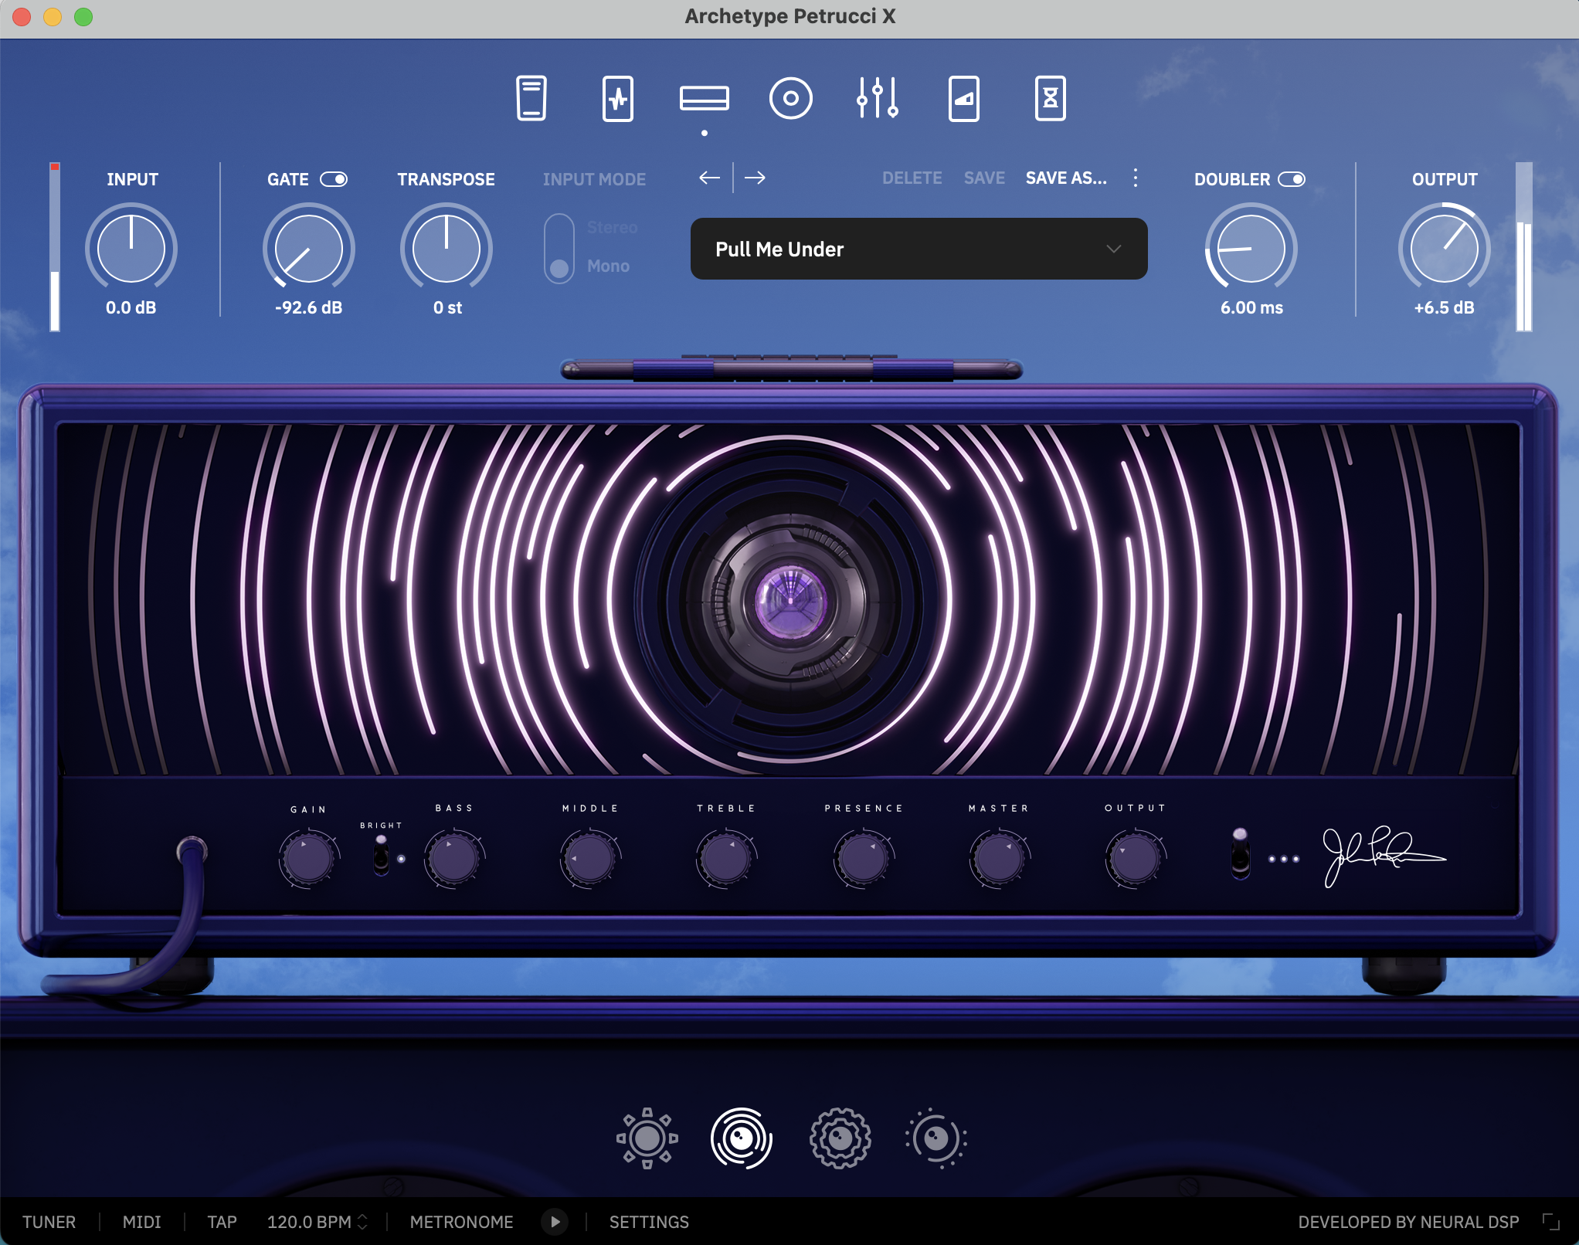Click the 0.0 dB input value

click(131, 307)
